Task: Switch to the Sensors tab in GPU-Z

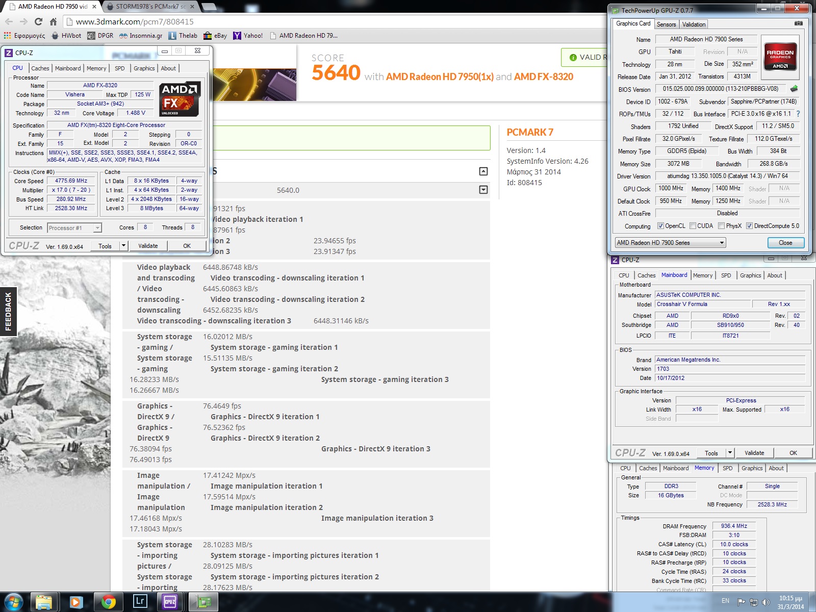Action: [x=666, y=24]
